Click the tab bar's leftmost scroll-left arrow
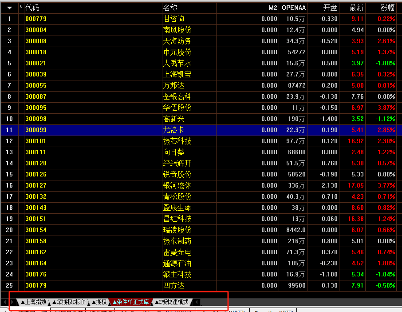The width and height of the screenshot is (402, 312). [4, 302]
